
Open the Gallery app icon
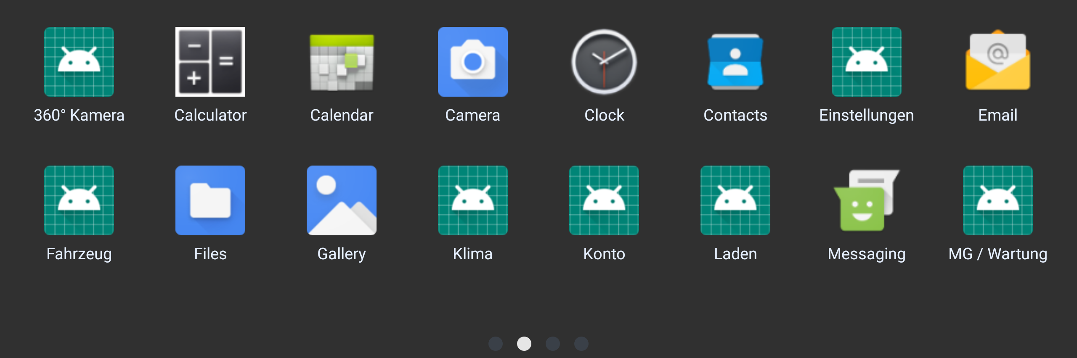point(342,200)
